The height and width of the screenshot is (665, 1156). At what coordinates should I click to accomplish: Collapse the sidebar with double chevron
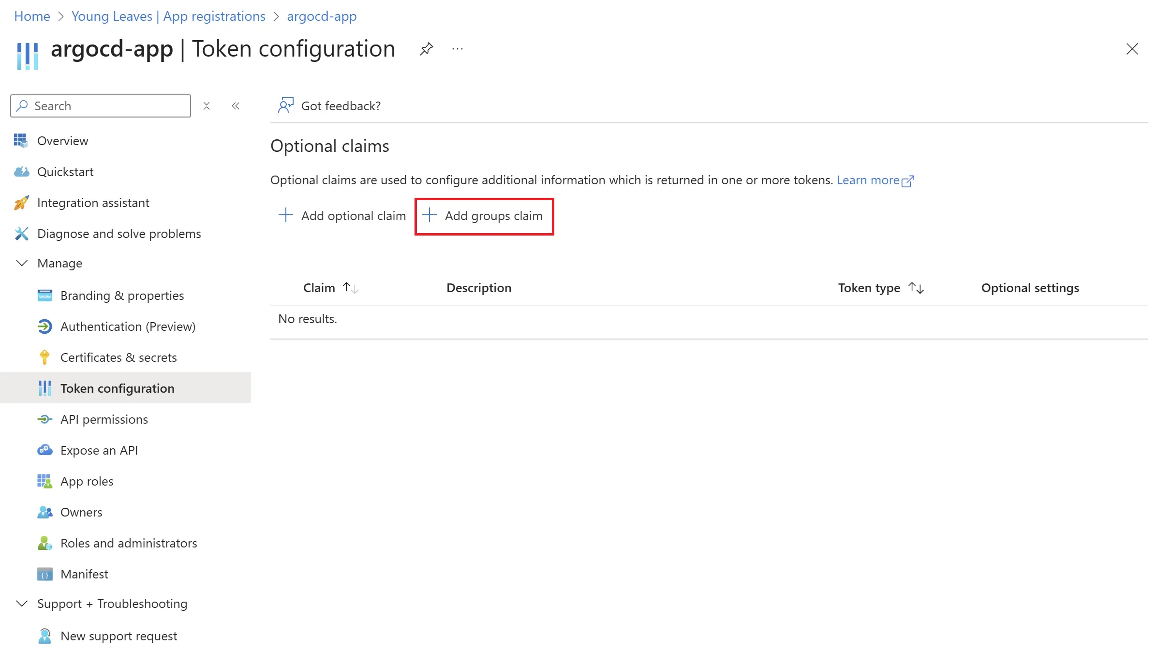pyautogui.click(x=236, y=106)
